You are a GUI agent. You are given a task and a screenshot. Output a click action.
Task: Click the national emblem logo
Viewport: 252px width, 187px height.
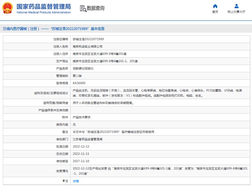click(x=8, y=8)
